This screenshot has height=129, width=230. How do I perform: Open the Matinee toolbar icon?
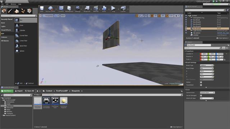(x=96, y=9)
